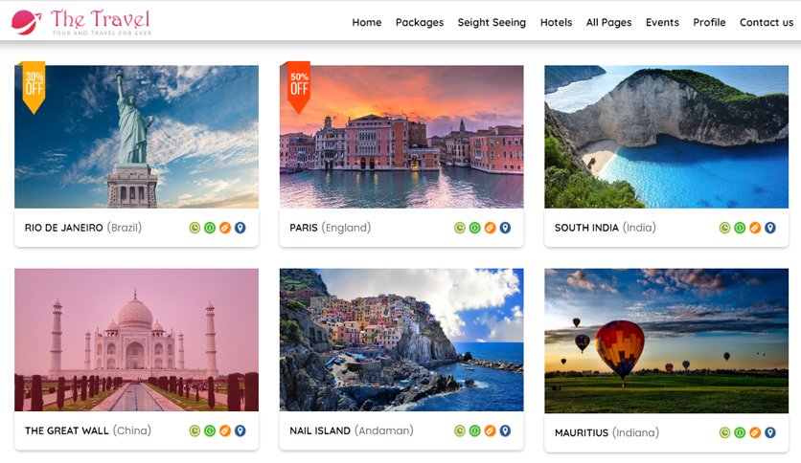Open the Events nav link
This screenshot has height=463, width=801.
click(x=662, y=22)
